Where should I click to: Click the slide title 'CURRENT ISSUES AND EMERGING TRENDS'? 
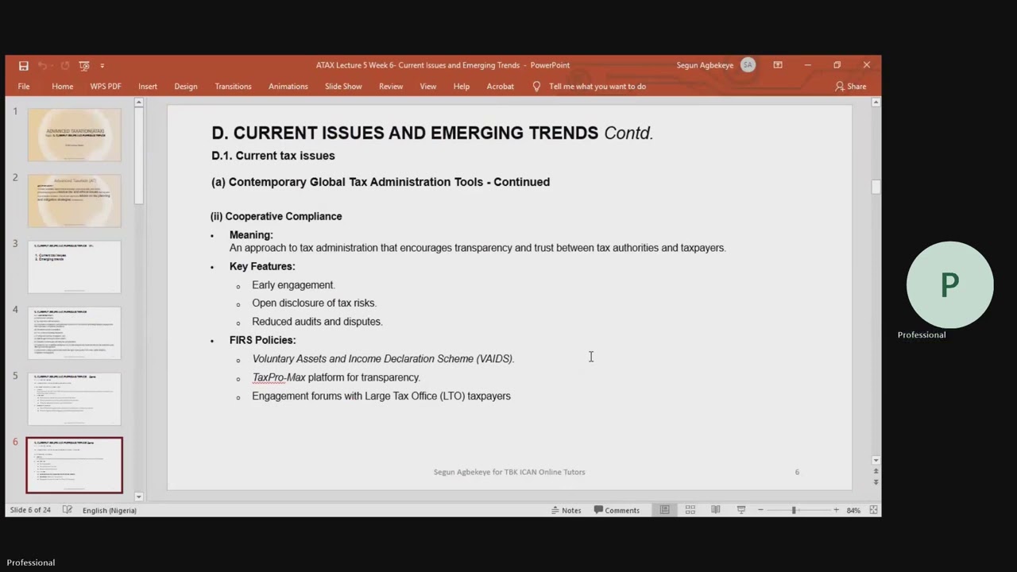(416, 133)
